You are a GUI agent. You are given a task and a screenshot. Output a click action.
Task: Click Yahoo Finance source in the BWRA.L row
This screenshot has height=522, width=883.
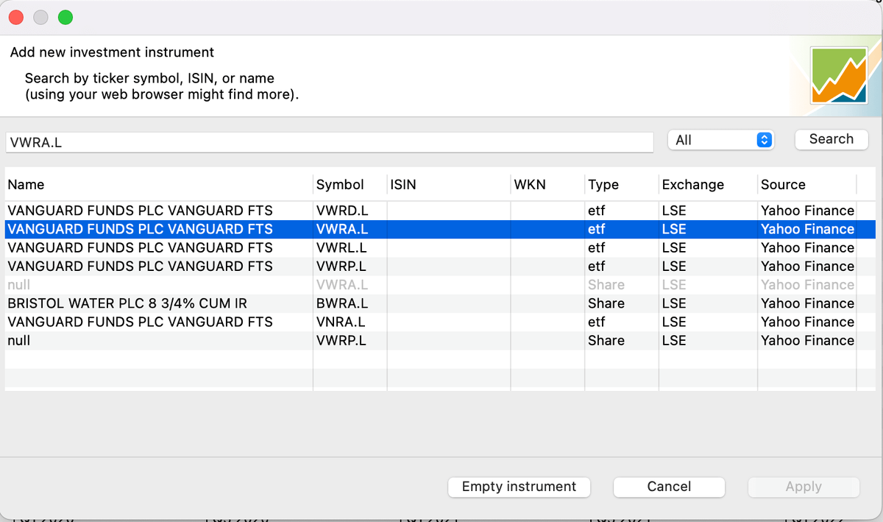pos(807,303)
